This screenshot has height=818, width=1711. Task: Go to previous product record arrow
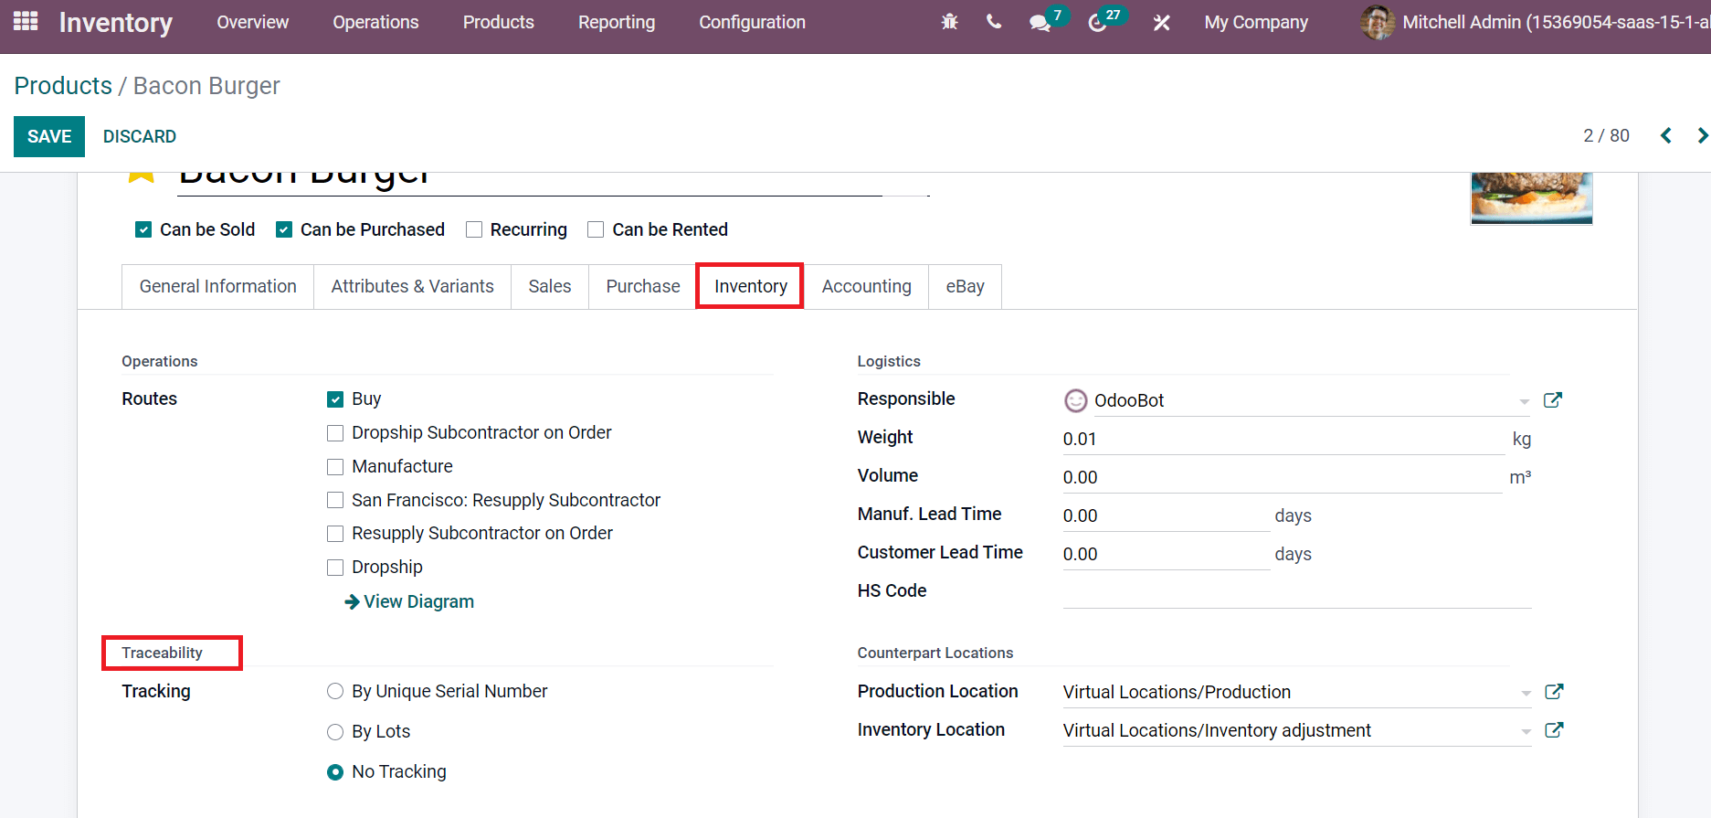[1666, 136]
